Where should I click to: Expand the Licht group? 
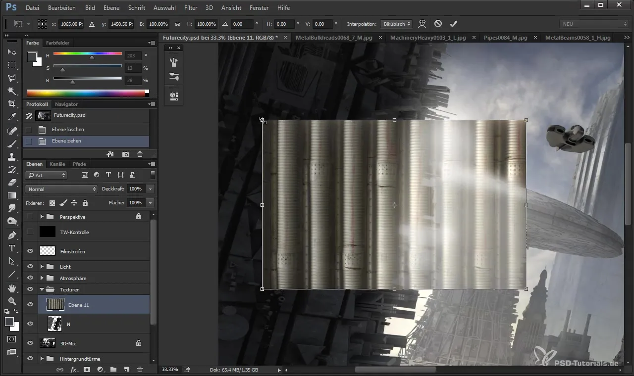coord(42,267)
